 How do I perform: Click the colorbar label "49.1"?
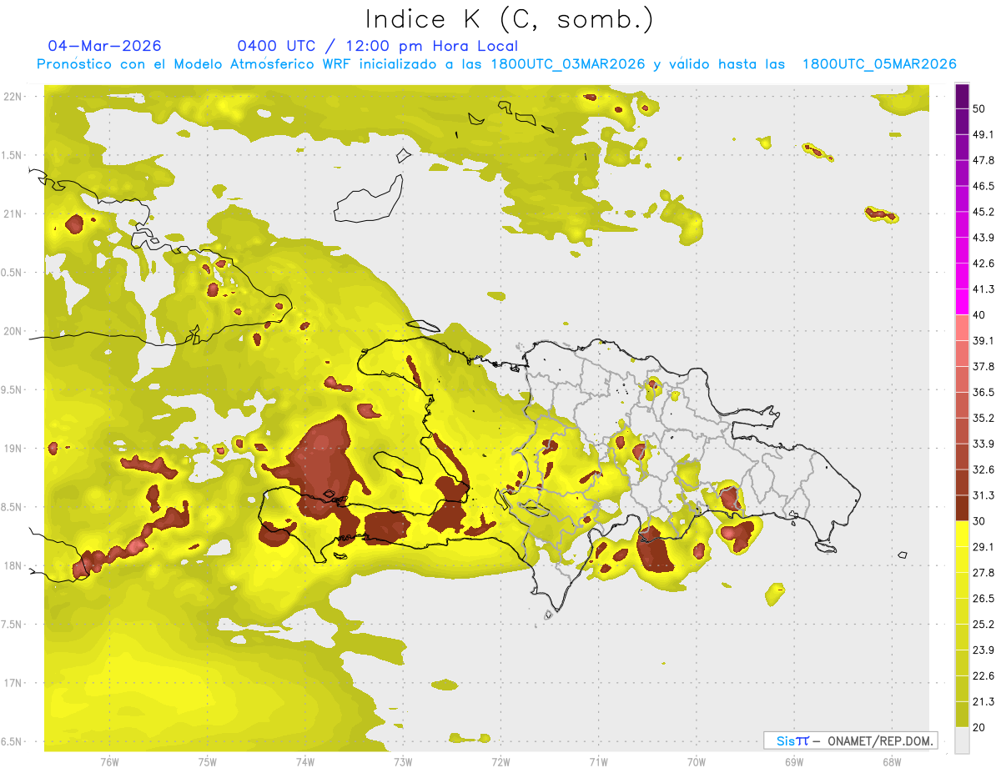pos(983,134)
